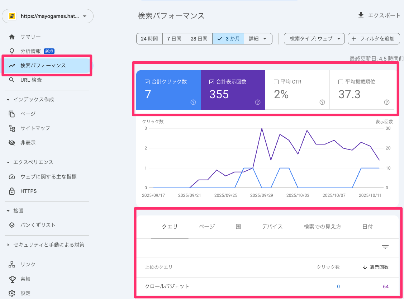
Task: Click the trophy icon beside 実績
Action: [x=12, y=279]
